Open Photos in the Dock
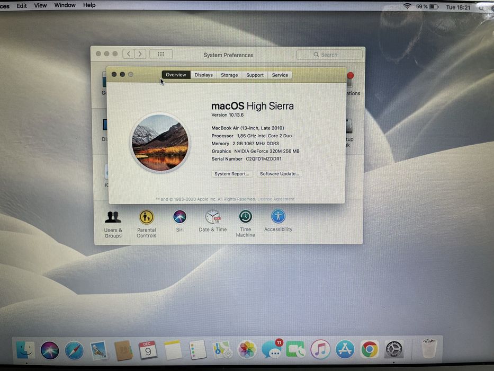This screenshot has width=494, height=371. pyautogui.click(x=247, y=350)
